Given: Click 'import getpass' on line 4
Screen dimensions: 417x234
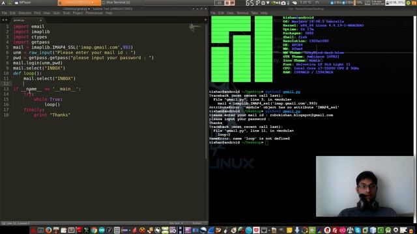Looking at the screenshot, I should [31, 42].
